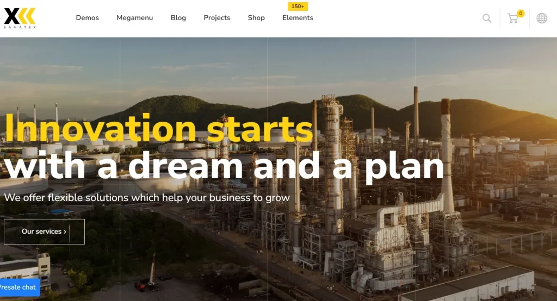The image size is (557, 301).
Task: Expand the Elements menu
Action: tap(298, 18)
